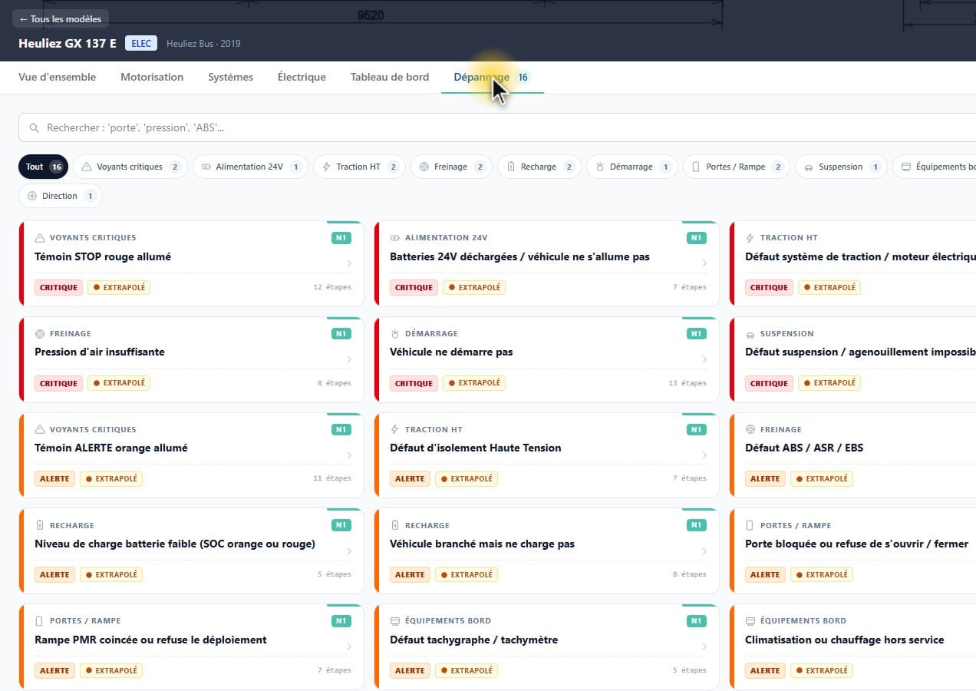Click N1 badge on Défaut d'isolement Haute Tension card
The height and width of the screenshot is (691, 976).
[x=697, y=430]
